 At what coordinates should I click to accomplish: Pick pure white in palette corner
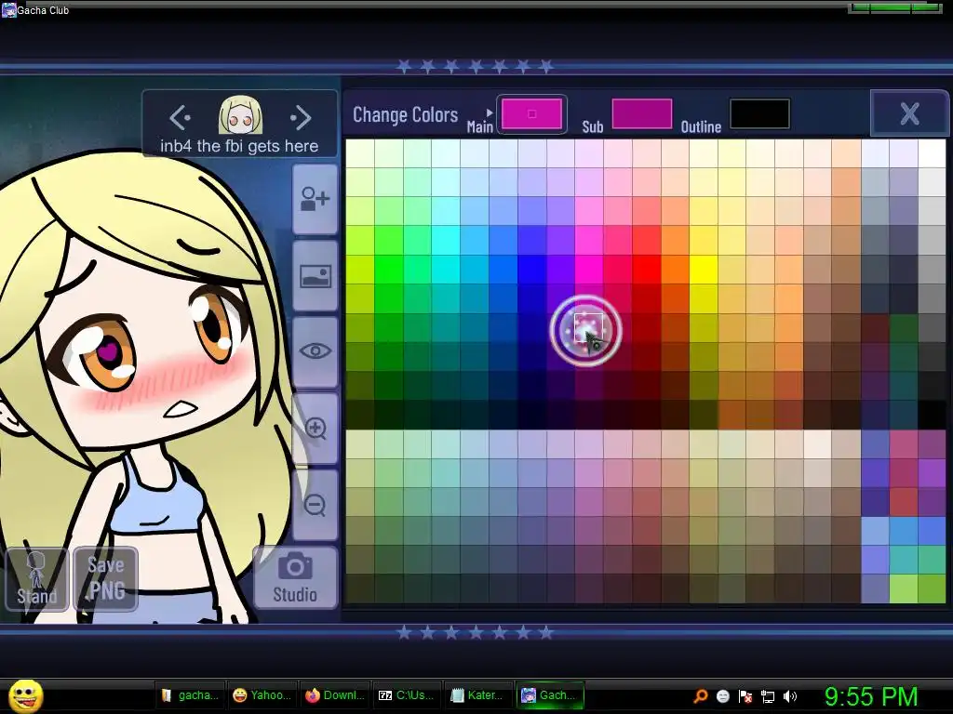click(932, 153)
